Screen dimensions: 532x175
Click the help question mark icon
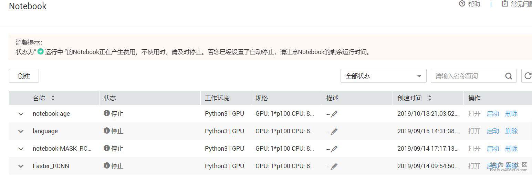[462, 4]
